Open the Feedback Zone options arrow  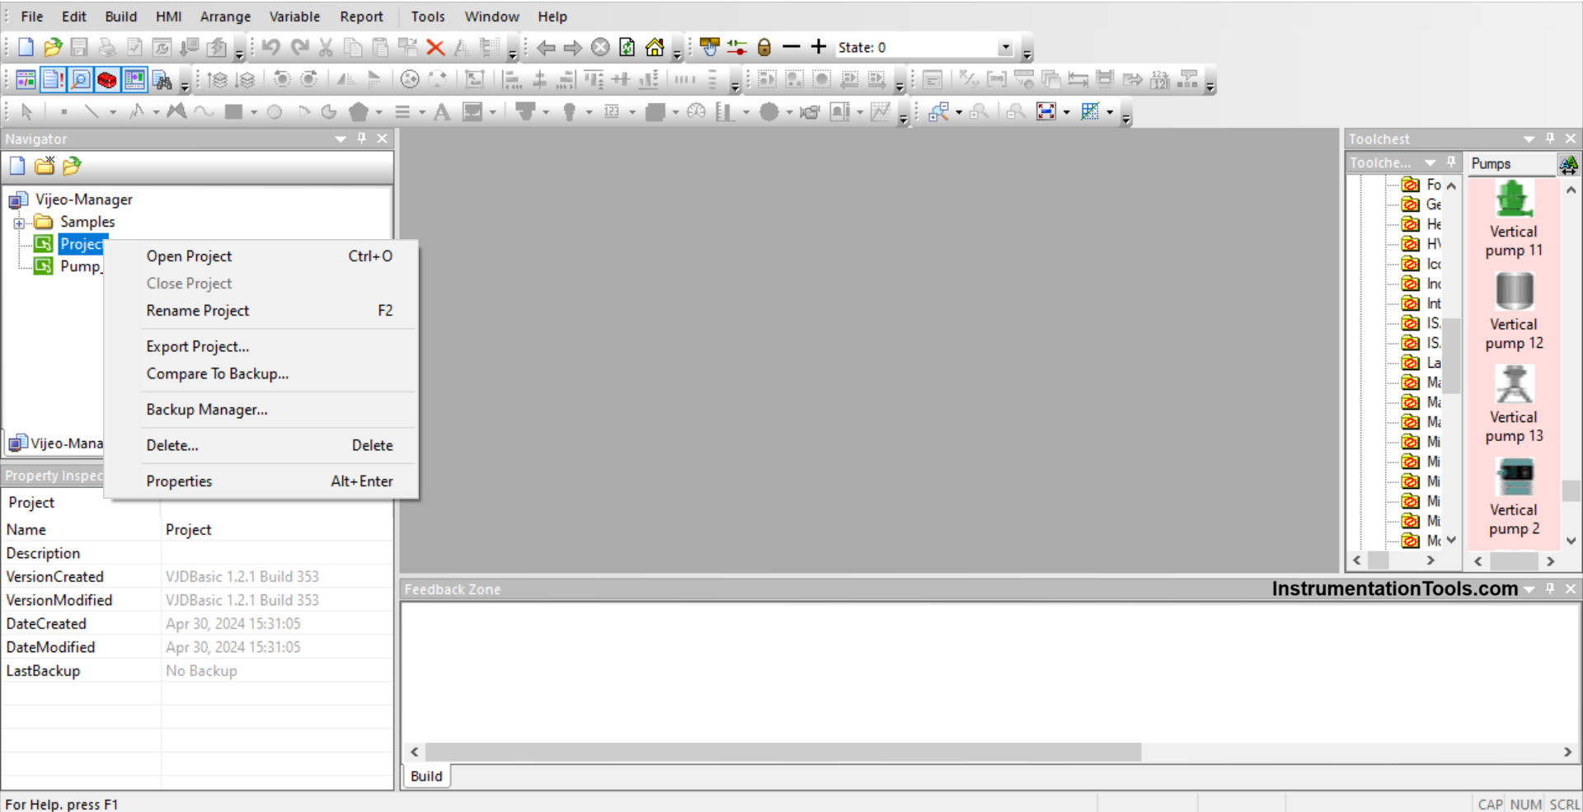[1529, 589]
